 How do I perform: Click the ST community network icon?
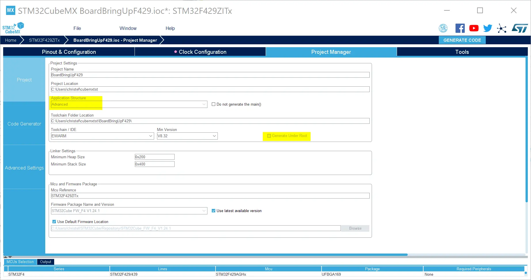[502, 28]
